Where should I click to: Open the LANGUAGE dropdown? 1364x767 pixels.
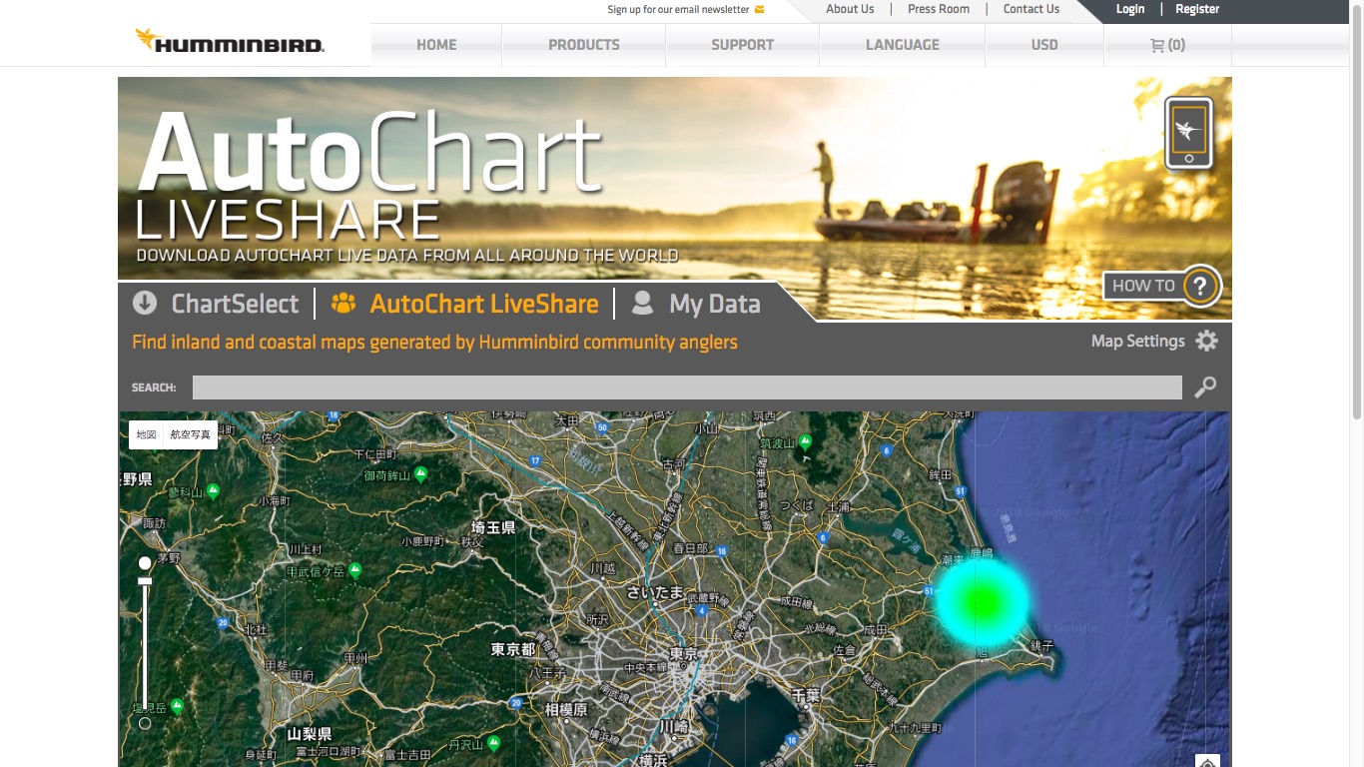(903, 45)
